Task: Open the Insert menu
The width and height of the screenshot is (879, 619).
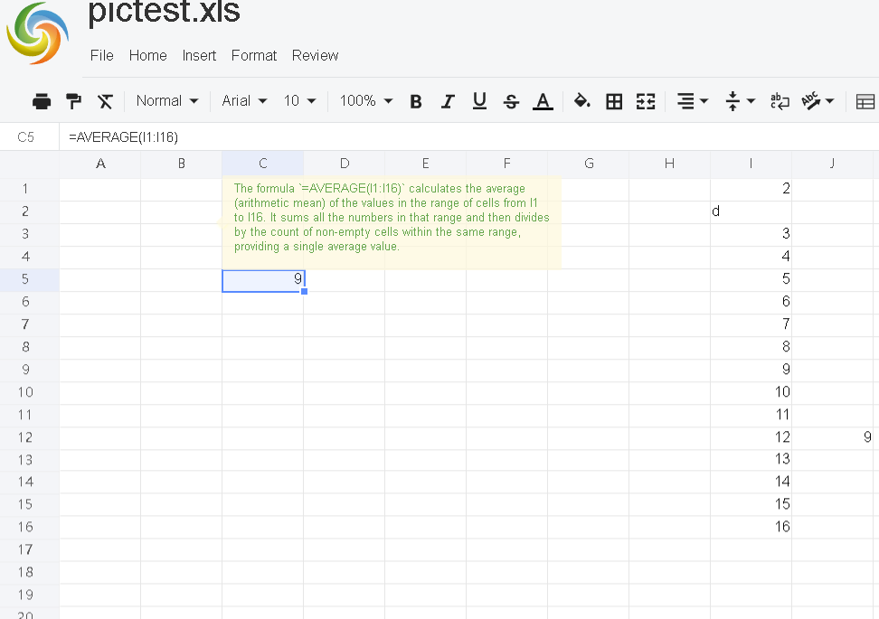Action: tap(199, 55)
